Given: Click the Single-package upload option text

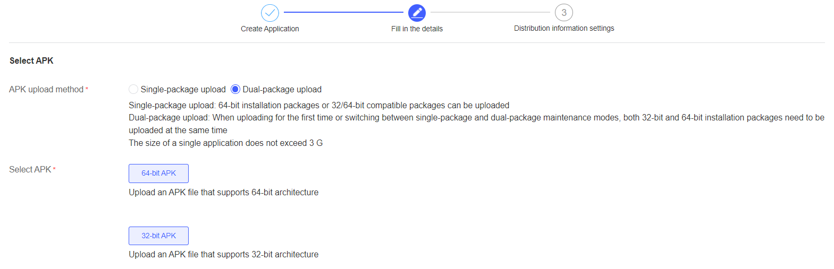Looking at the screenshot, I should tap(183, 89).
